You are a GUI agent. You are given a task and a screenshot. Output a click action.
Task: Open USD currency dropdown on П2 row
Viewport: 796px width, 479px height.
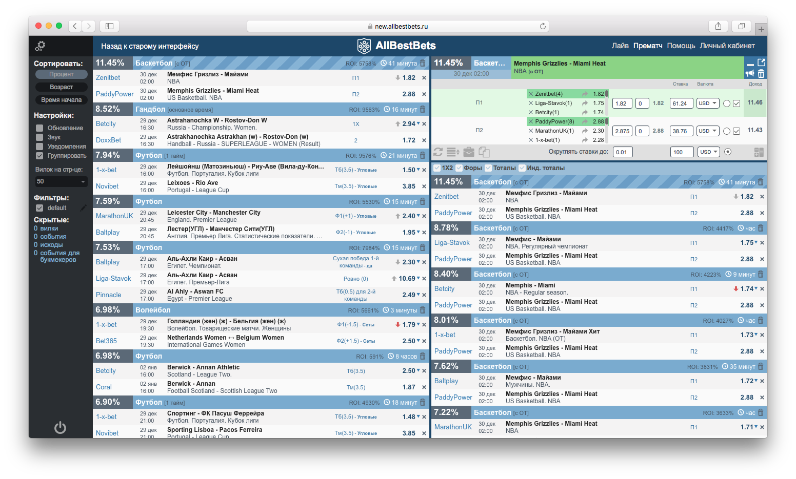tap(708, 131)
